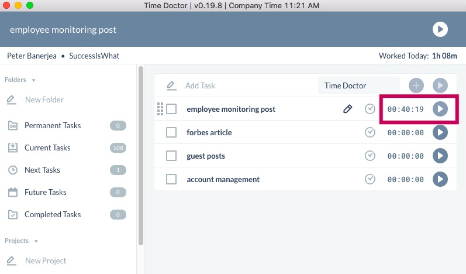Click the Next Tasks clock icon

[x=13, y=170]
